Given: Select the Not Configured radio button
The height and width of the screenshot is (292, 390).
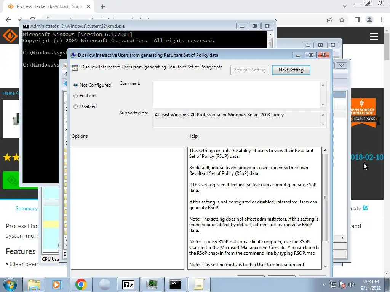Looking at the screenshot, I should coord(75,85).
